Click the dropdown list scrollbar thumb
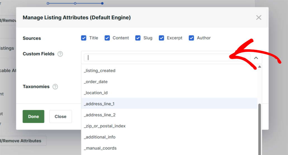288x155 pixels. [259, 129]
